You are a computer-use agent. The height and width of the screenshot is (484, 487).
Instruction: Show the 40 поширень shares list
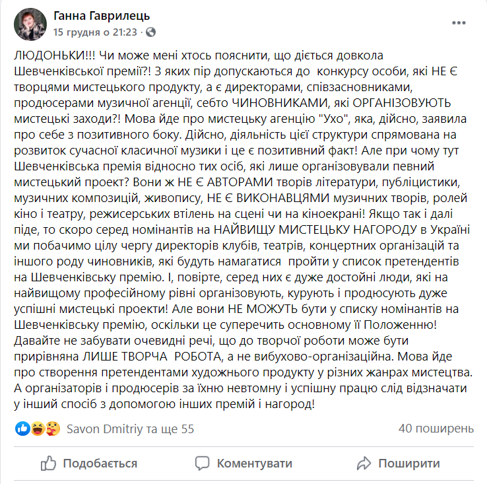pyautogui.click(x=436, y=429)
